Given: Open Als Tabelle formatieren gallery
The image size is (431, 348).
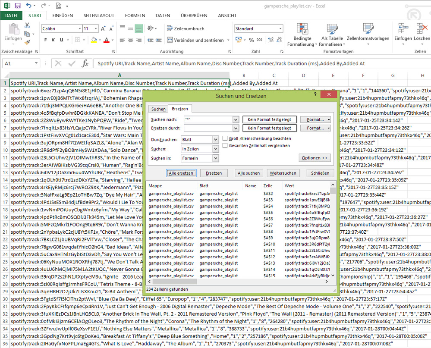Looking at the screenshot, I should point(332,34).
